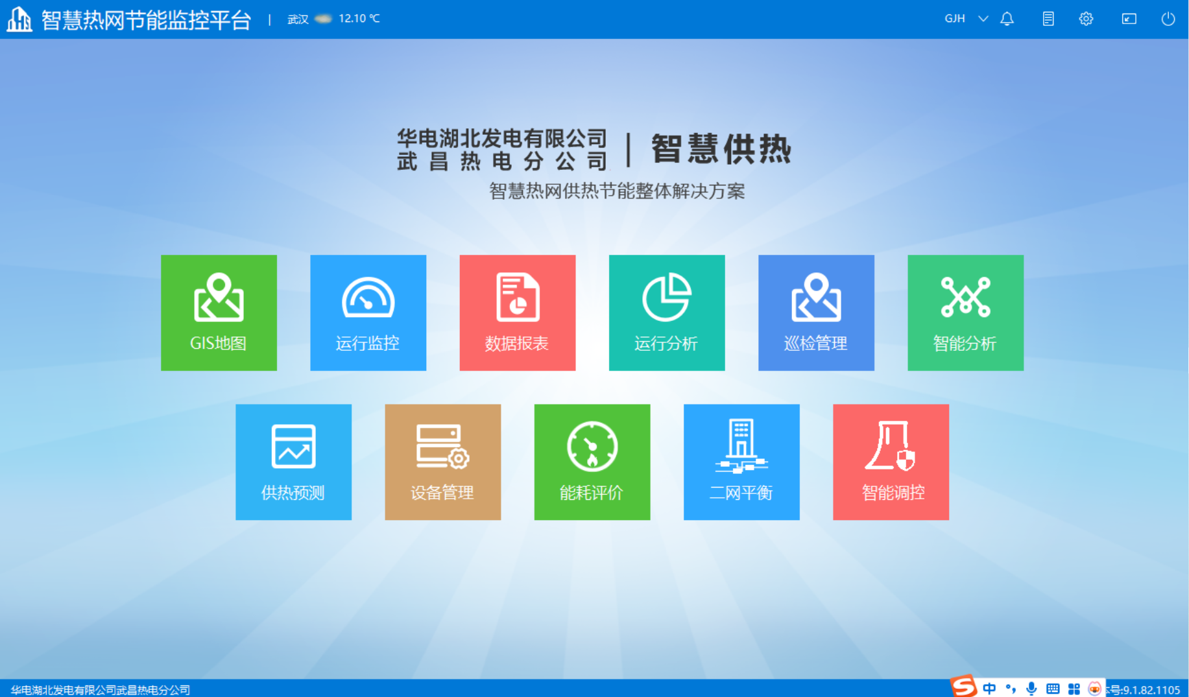
Task: Open the 智能调控 smart control module
Action: tap(890, 462)
